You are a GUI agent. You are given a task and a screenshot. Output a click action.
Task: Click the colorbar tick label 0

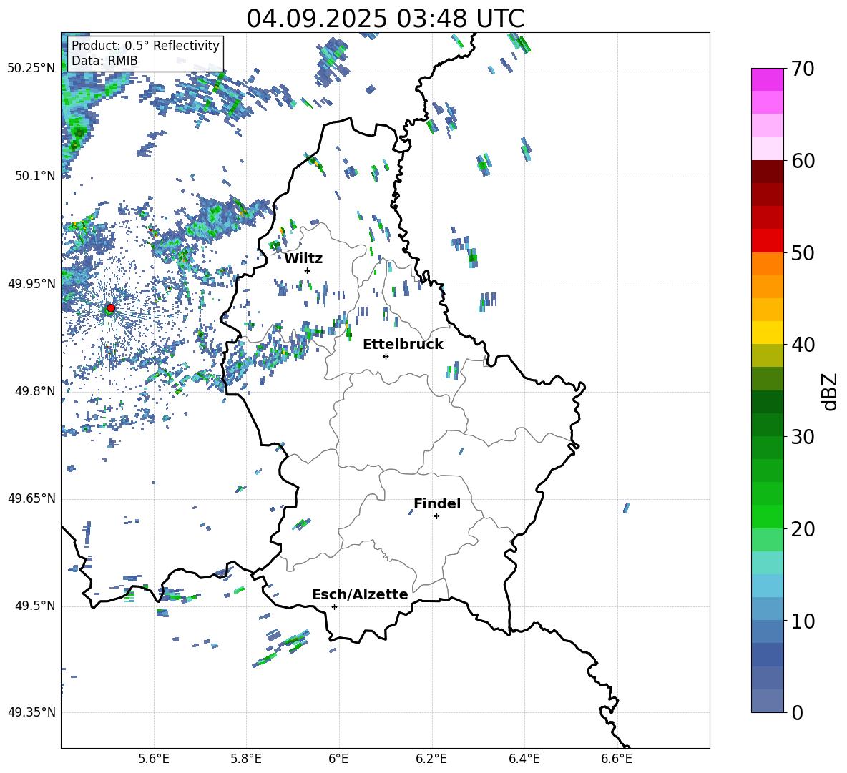tap(797, 713)
